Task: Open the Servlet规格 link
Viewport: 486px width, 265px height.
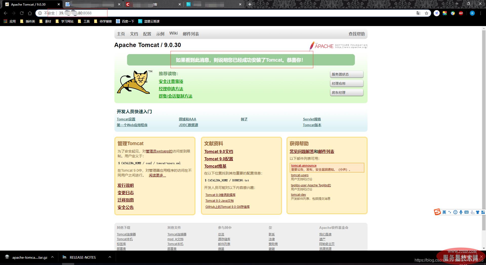Action: [312, 119]
